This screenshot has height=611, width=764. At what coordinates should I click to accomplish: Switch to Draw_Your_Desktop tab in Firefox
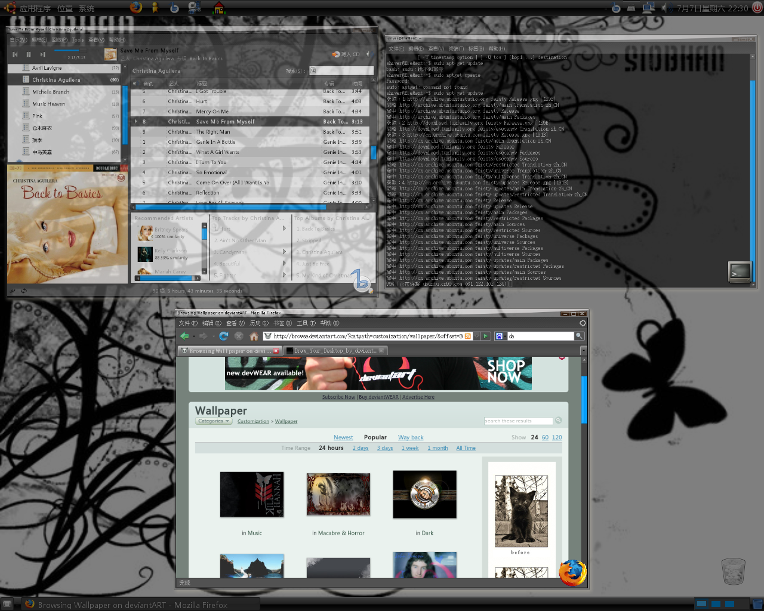(335, 351)
